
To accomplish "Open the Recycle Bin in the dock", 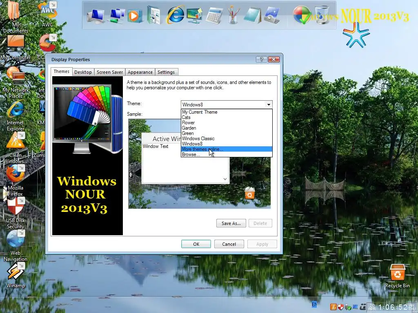I will click(x=322, y=15).
